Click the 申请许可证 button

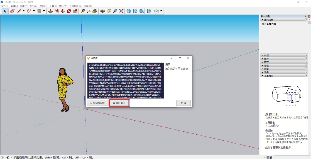[120, 103]
